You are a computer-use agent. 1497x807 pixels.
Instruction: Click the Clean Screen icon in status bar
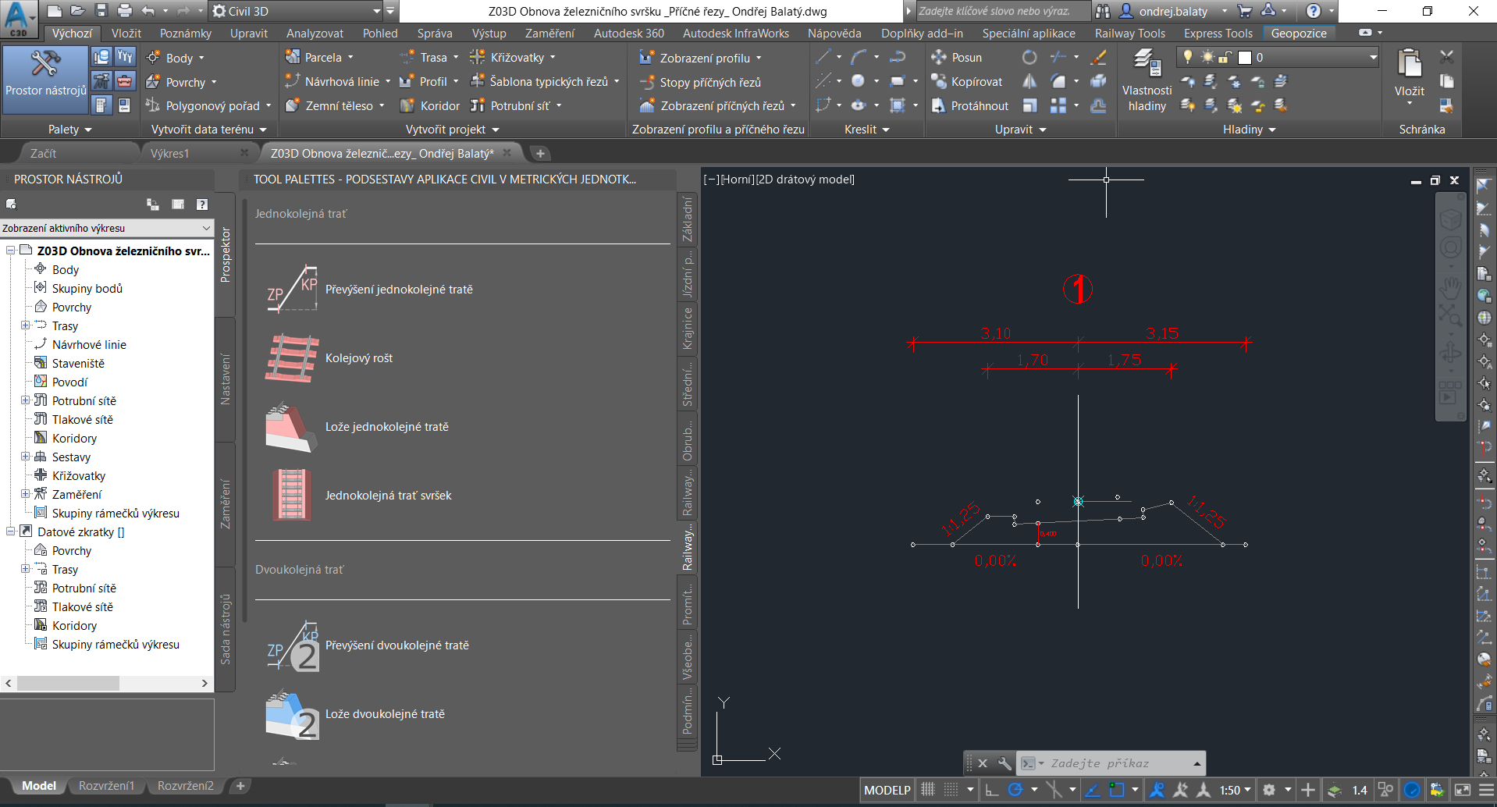[1463, 790]
